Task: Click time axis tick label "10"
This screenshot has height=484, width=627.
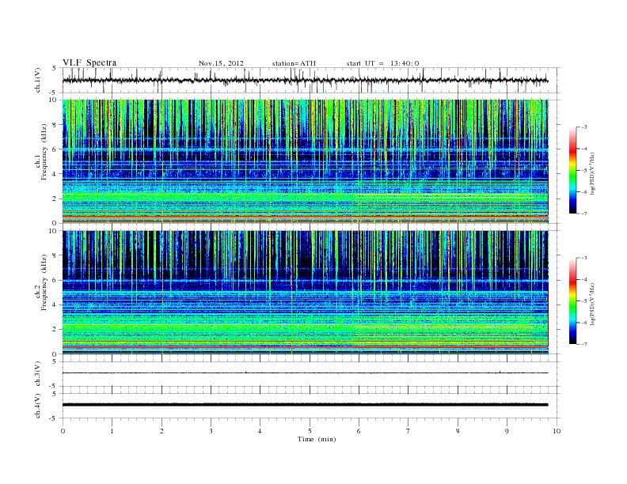Action: 557,431
